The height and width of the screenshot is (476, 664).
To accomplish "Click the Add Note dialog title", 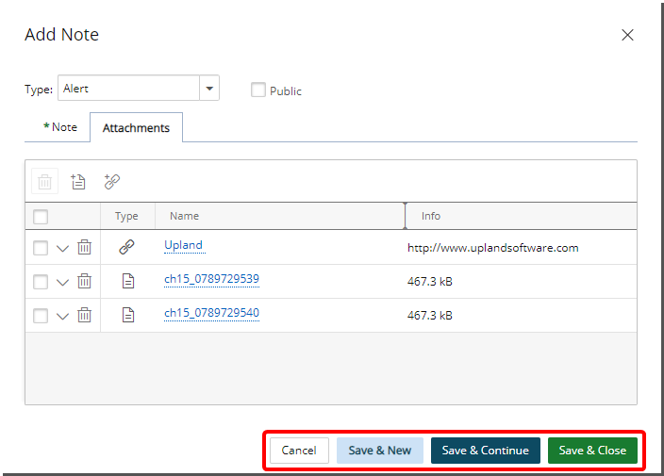I will [x=62, y=35].
